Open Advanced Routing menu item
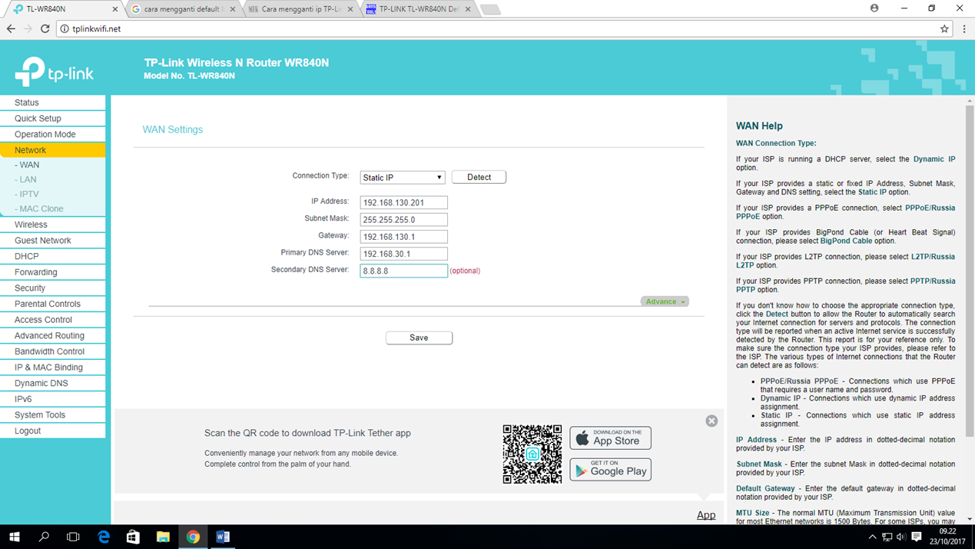 (x=52, y=335)
